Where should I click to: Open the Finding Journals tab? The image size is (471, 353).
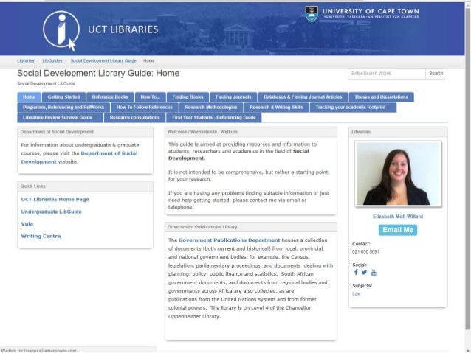click(232, 97)
